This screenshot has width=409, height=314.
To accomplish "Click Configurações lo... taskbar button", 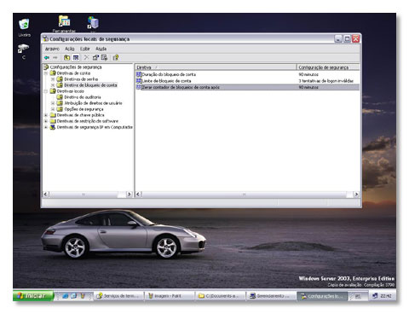I will 322,296.
